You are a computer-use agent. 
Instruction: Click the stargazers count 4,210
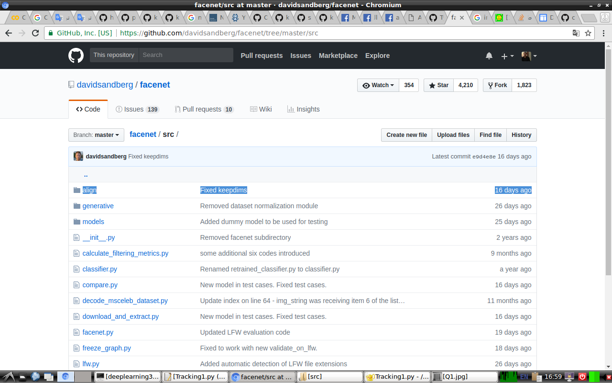click(466, 85)
